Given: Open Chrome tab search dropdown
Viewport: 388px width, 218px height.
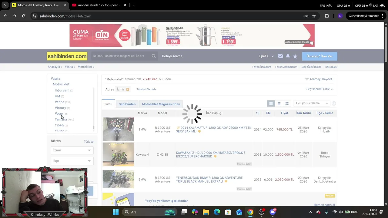Looking at the screenshot, I should (x=5, y=5).
